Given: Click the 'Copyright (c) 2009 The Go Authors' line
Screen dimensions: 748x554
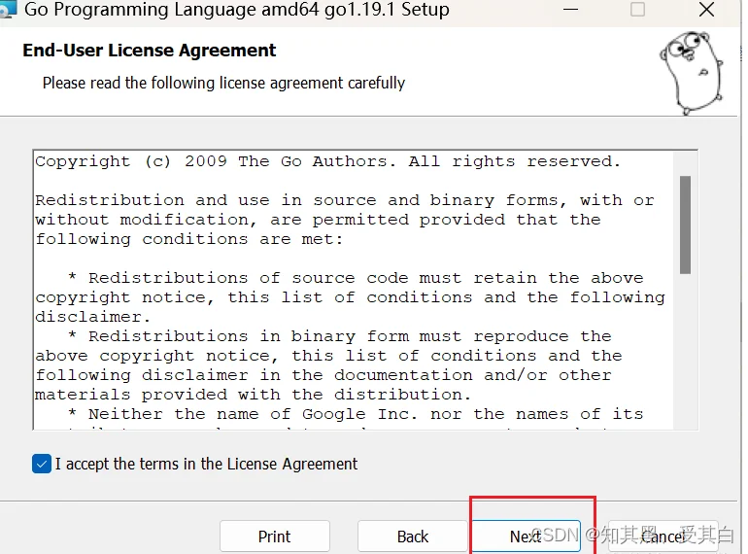Looking at the screenshot, I should point(327,161).
